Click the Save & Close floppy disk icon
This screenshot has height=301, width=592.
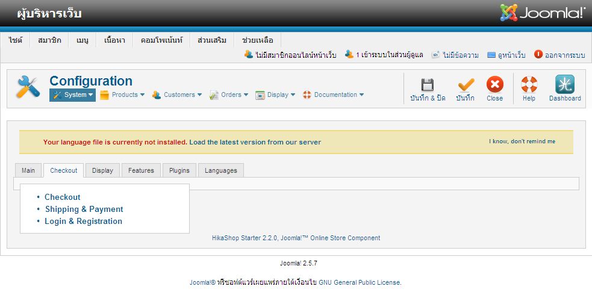pos(428,84)
